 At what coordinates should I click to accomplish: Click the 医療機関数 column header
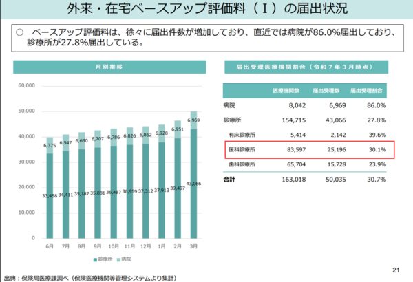[288, 91]
